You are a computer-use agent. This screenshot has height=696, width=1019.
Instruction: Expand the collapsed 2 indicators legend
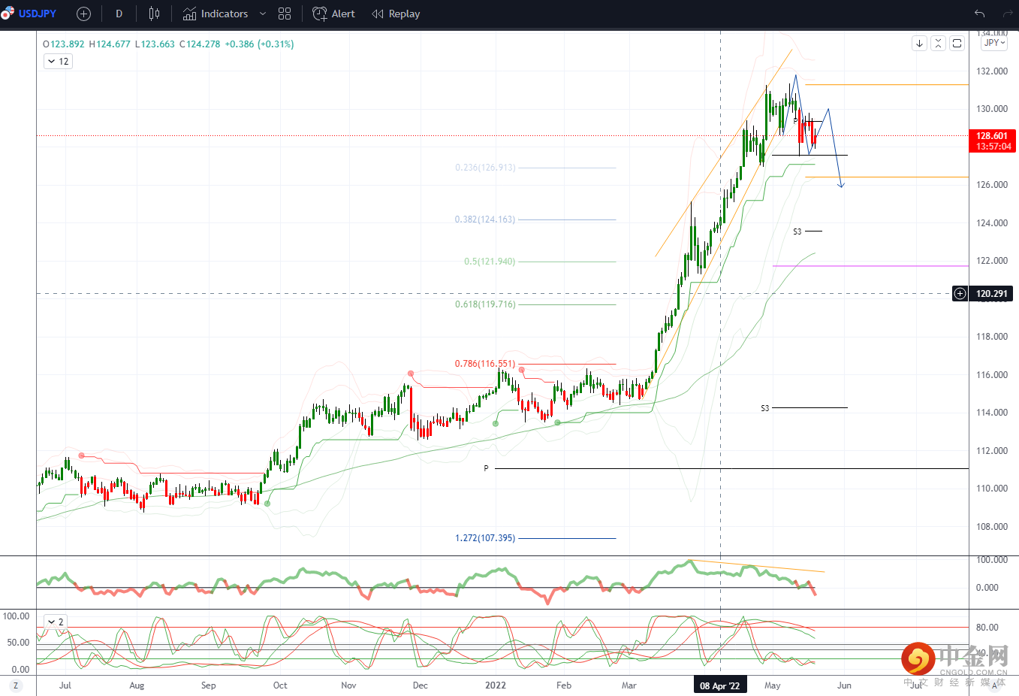tap(56, 622)
